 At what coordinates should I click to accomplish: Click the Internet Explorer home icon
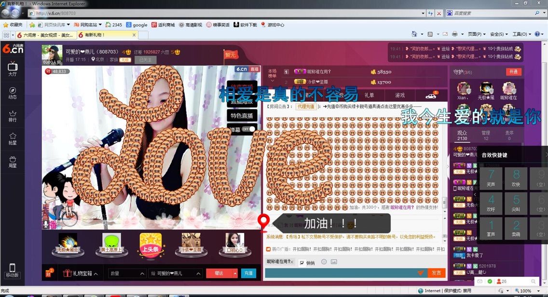pyautogui.click(x=414, y=34)
